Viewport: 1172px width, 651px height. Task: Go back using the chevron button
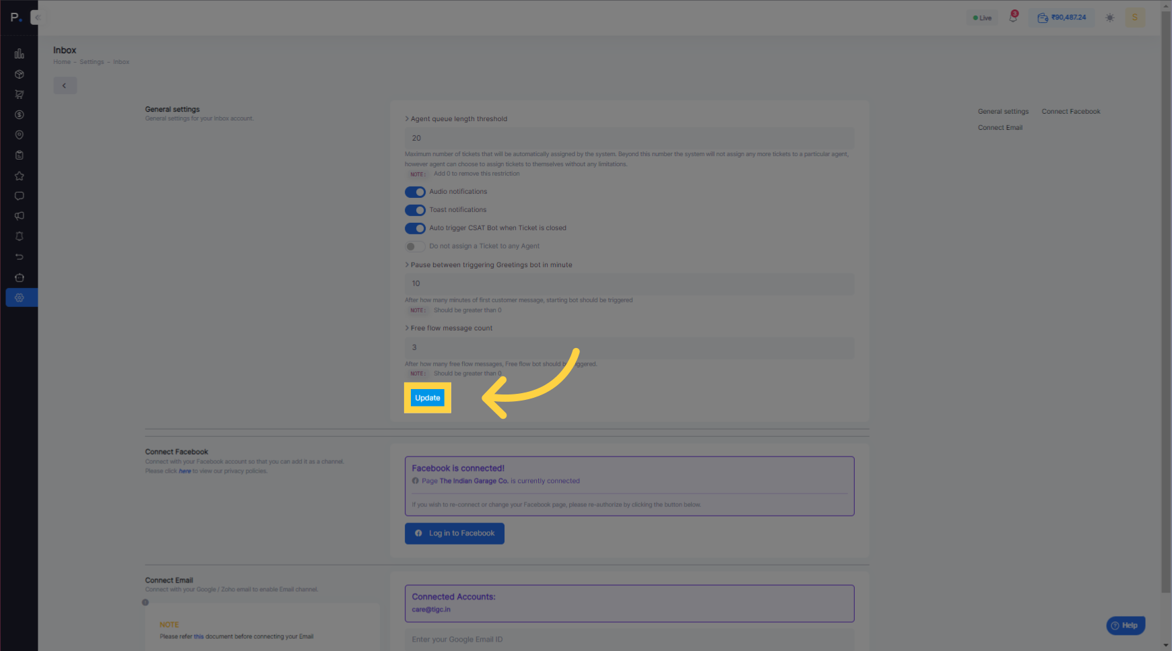tap(65, 85)
